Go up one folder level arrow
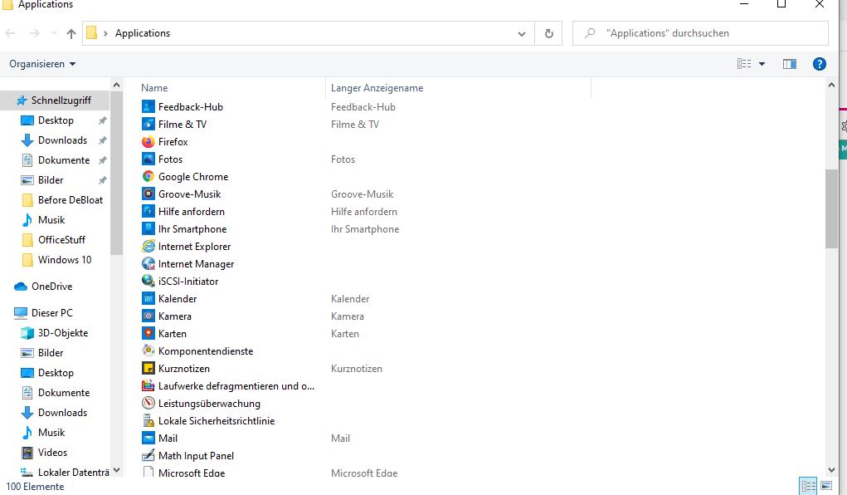This screenshot has width=847, height=495. pyautogui.click(x=71, y=33)
